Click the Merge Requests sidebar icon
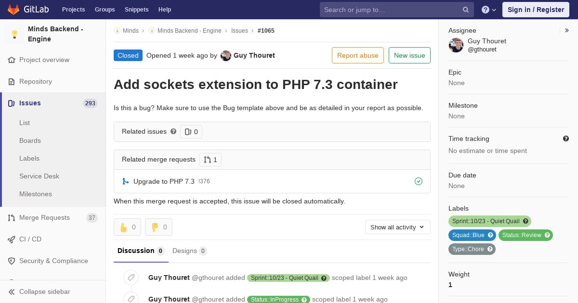Viewport: 578px width, 303px height. [x=12, y=218]
